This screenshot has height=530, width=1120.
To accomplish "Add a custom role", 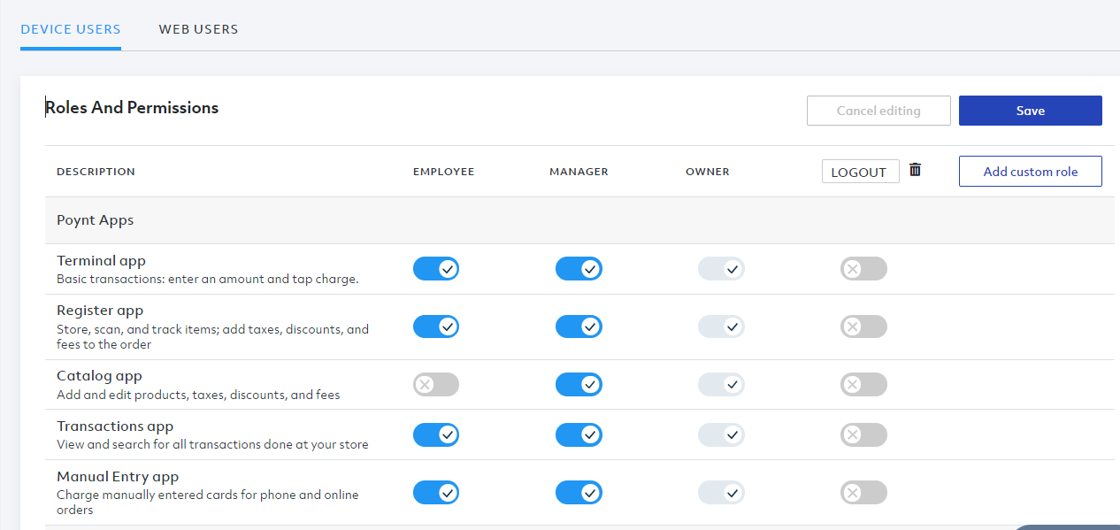I will tap(1031, 172).
